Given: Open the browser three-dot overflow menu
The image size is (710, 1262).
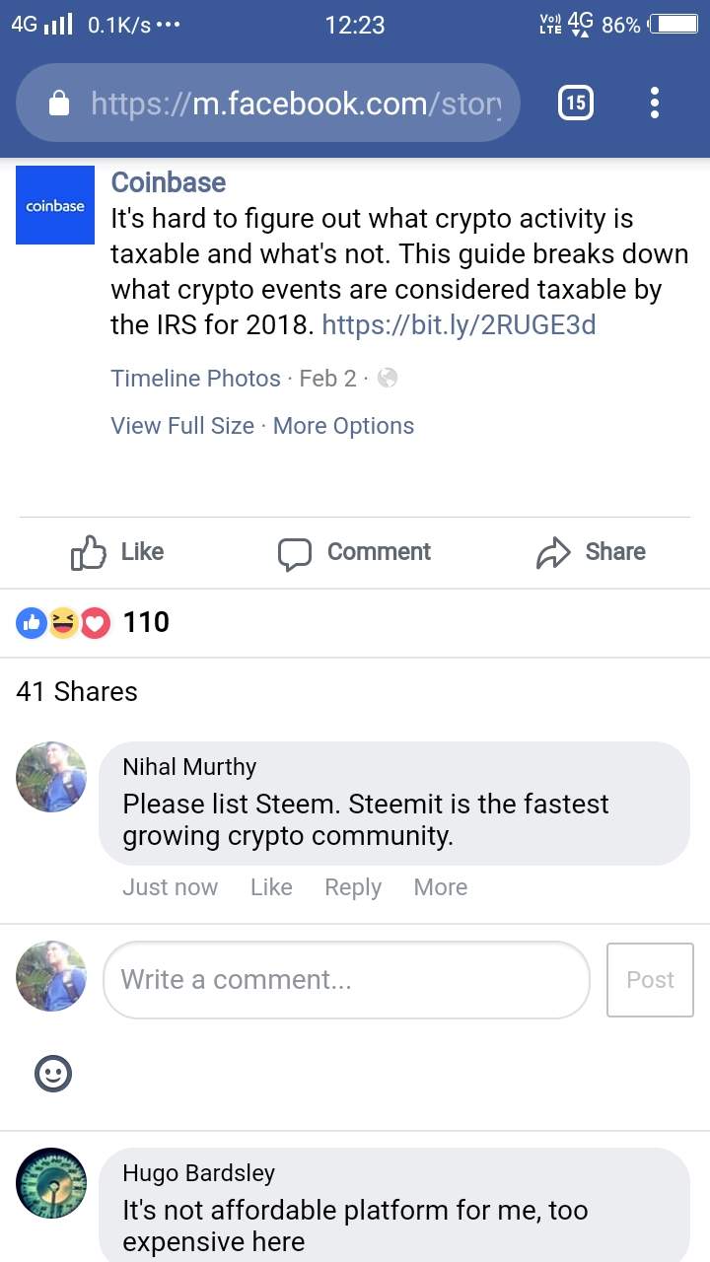Looking at the screenshot, I should coord(655,103).
